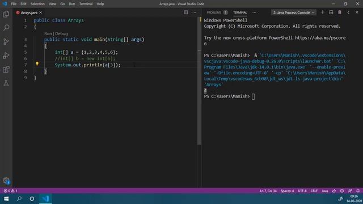The height and width of the screenshot is (204, 363).
Task: Click the Run CodeLens above main
Action: [48, 33]
